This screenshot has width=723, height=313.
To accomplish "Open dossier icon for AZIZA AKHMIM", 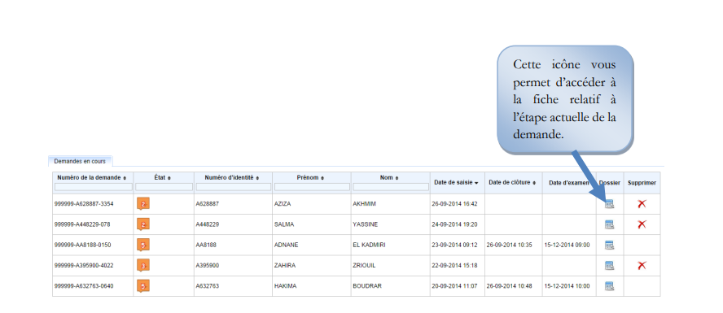I will click(610, 204).
